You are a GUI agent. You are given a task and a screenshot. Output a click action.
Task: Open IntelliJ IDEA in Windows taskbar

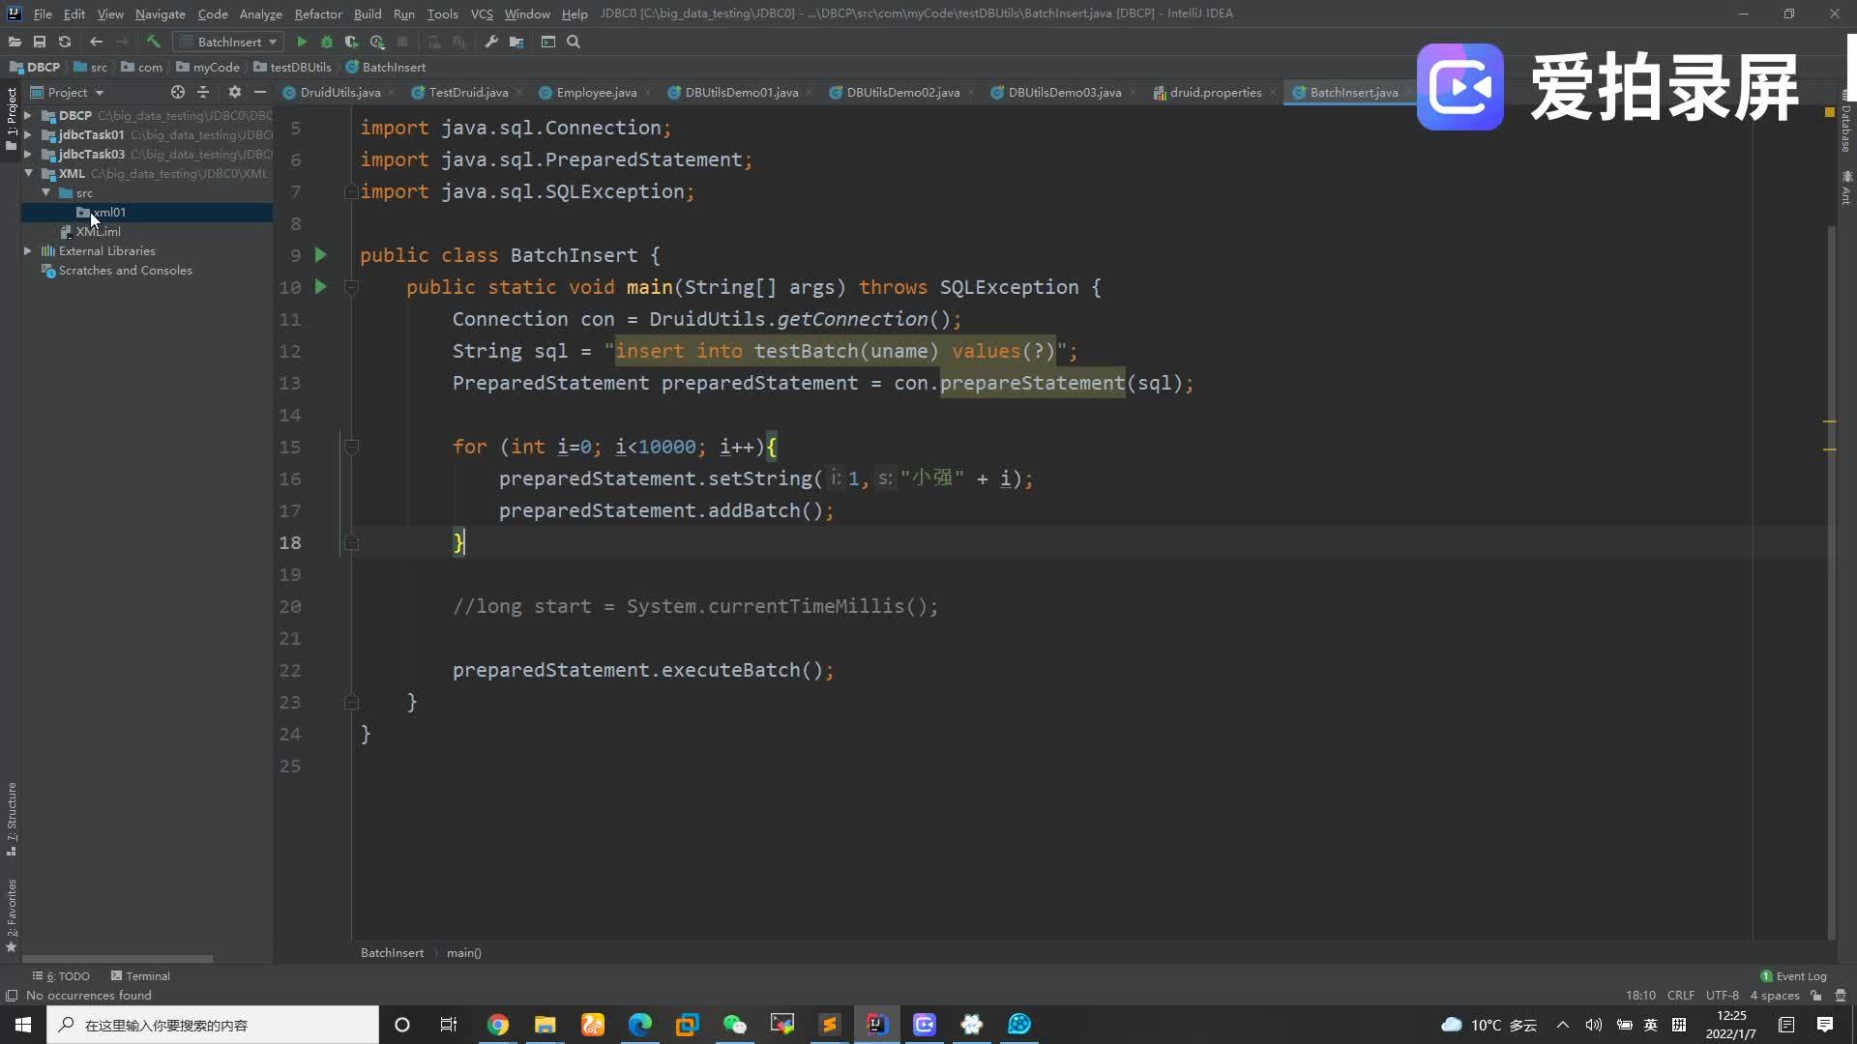[876, 1025]
